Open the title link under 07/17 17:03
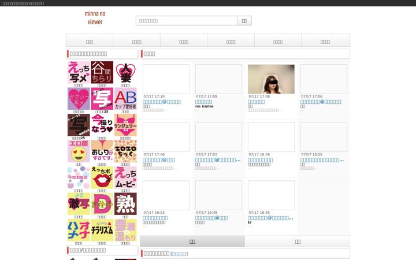 (218, 159)
